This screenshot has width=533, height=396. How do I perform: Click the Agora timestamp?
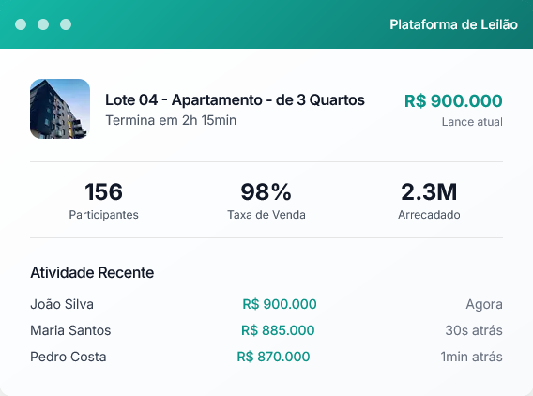click(x=484, y=305)
